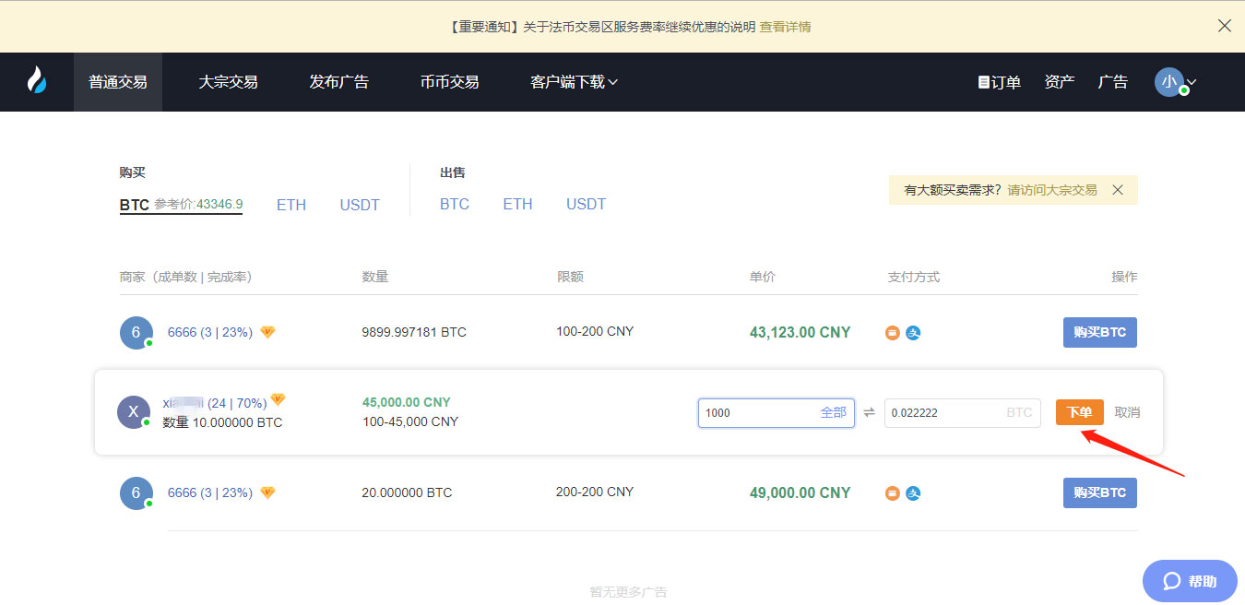Open the 帮助 chat button
Screen dimensions: 1245x605
coord(1190,581)
